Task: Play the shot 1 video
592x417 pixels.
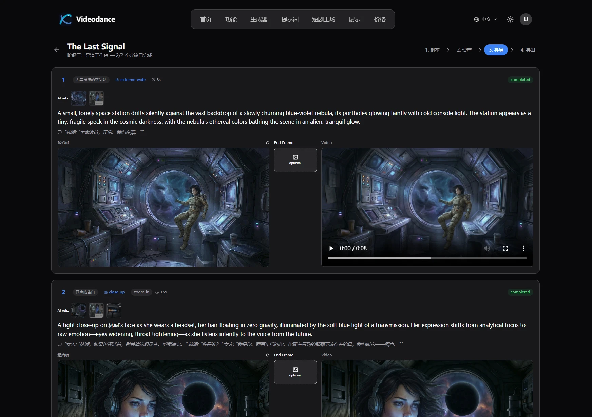Action: point(331,248)
